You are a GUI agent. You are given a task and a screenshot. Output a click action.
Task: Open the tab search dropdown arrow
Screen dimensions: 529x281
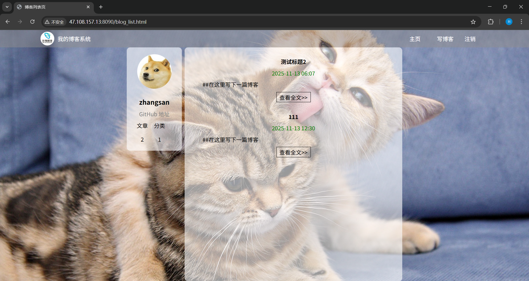pyautogui.click(x=7, y=7)
